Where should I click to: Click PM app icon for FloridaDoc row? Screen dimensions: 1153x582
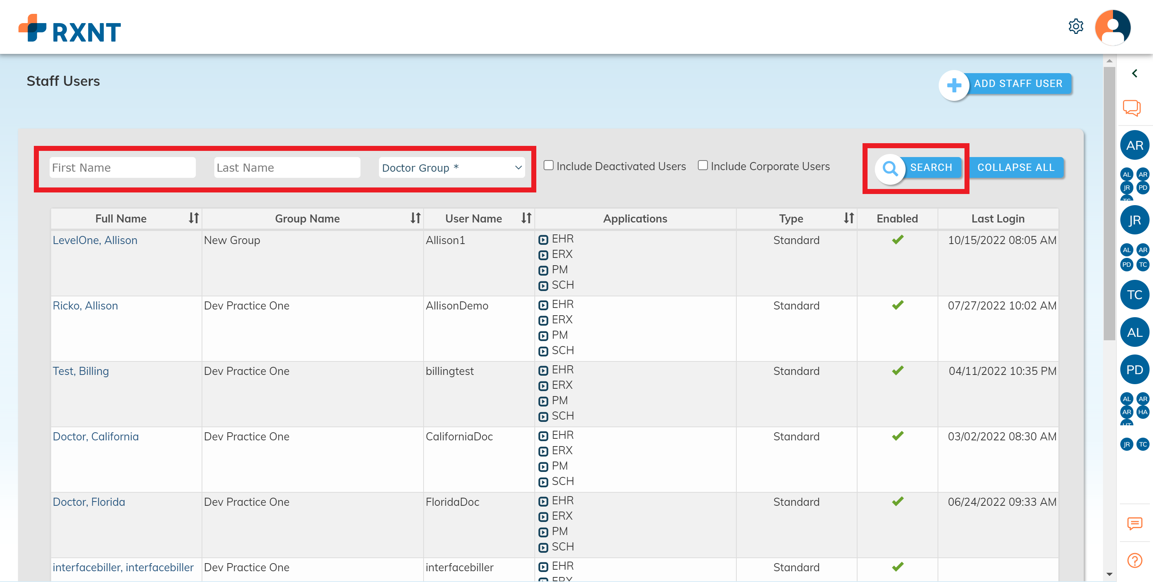click(x=543, y=532)
